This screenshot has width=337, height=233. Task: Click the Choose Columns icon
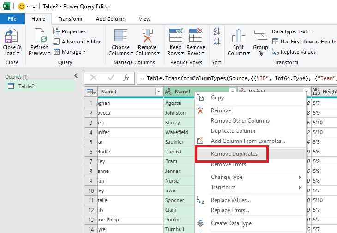coord(121,35)
